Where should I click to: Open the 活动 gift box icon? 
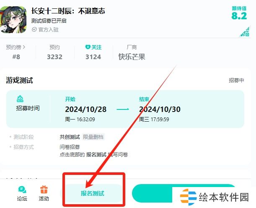pos(44,190)
